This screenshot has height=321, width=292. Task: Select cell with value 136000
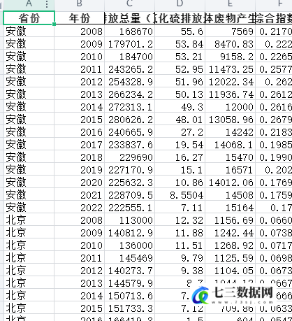coord(129,245)
